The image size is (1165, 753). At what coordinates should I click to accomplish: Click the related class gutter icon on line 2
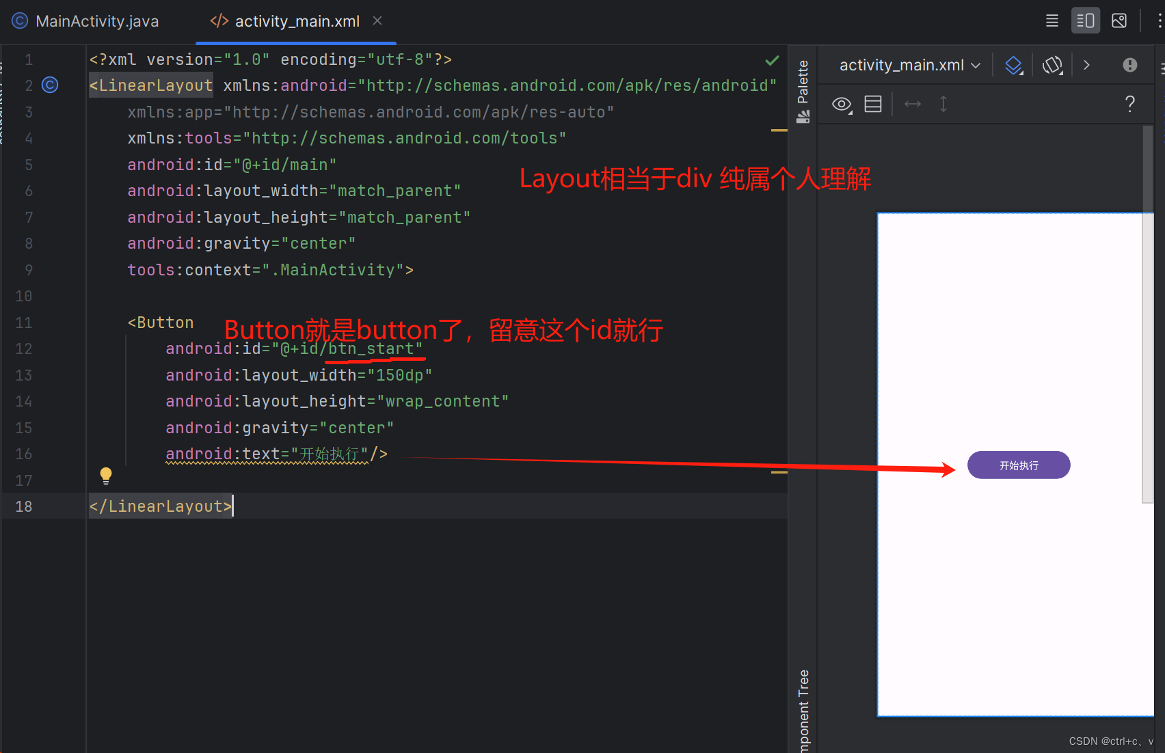pos(50,85)
